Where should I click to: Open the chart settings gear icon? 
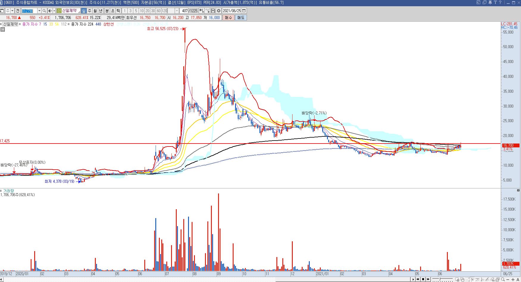point(219,11)
